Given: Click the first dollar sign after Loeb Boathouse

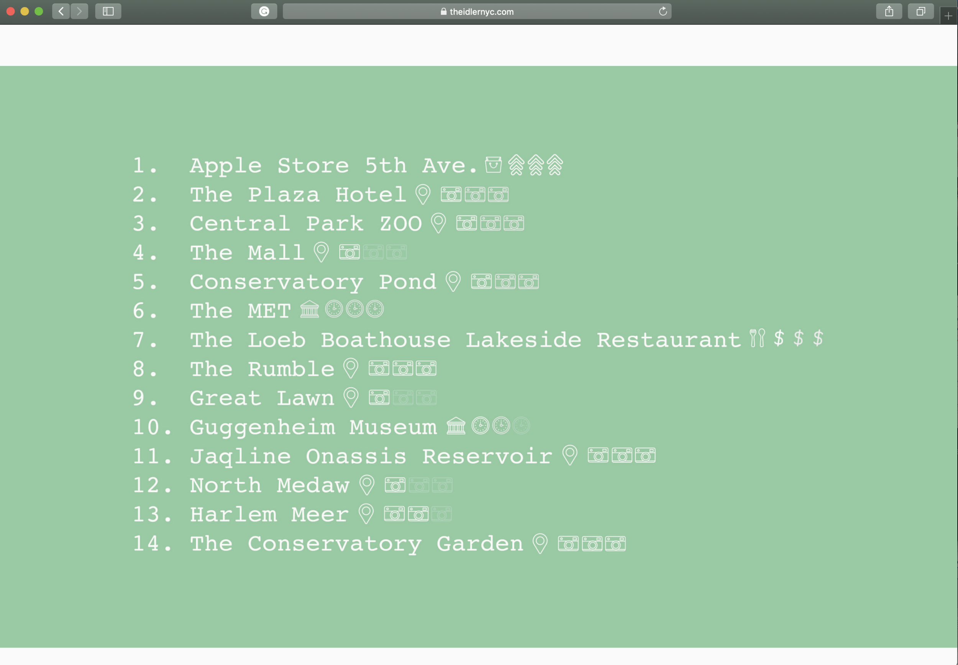Looking at the screenshot, I should coord(778,338).
